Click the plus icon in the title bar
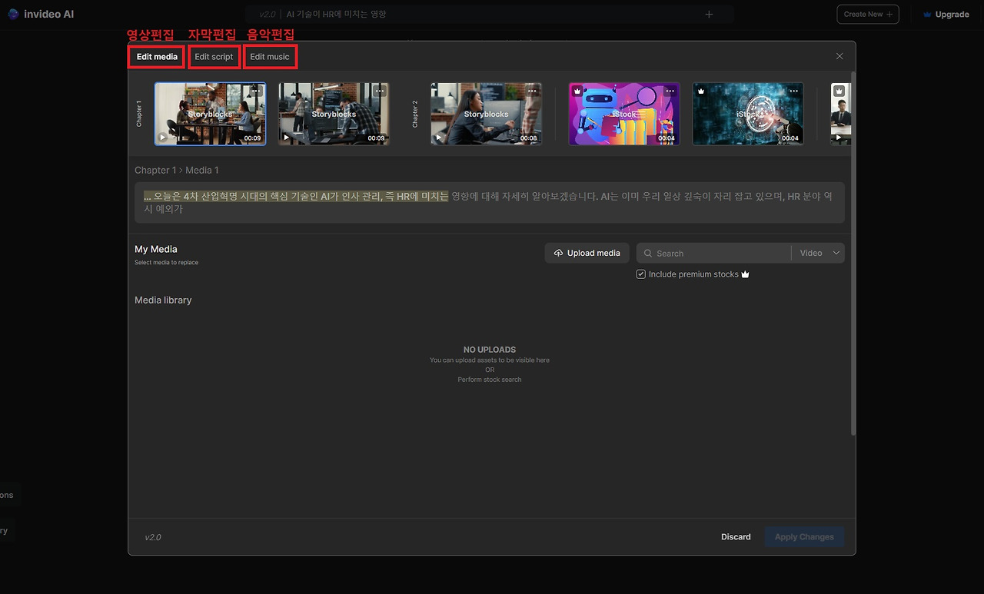 click(709, 14)
